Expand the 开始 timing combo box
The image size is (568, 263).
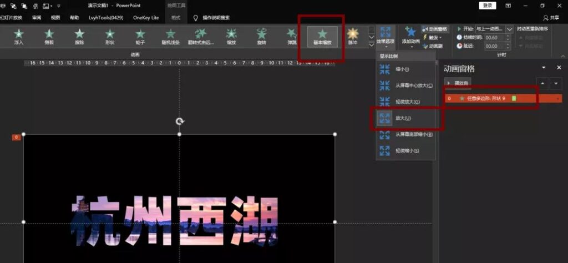tap(509, 28)
